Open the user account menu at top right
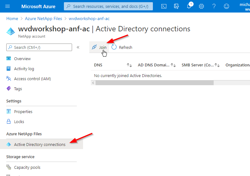Image resolution: width=250 pixels, height=176 pixels. (245, 7)
